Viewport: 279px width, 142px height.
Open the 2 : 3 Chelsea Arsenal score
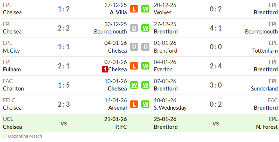(x=64, y=104)
